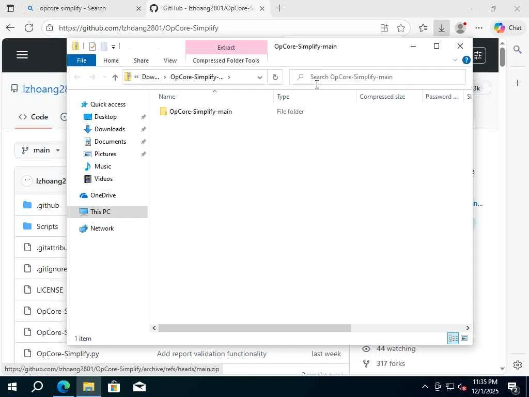Click the Edge refresh button
529x397 pixels.
[29, 28]
